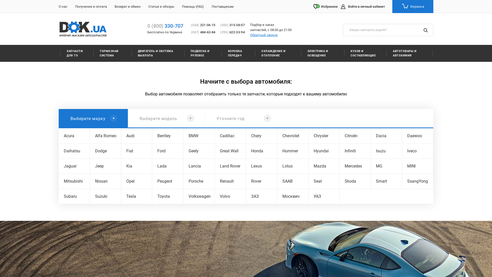Select the Skoda brand
Screen dimensions: 492x277
355,181
